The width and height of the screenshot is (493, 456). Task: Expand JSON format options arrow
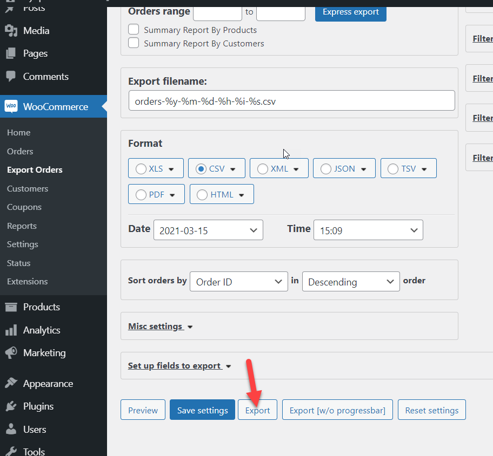(x=363, y=169)
